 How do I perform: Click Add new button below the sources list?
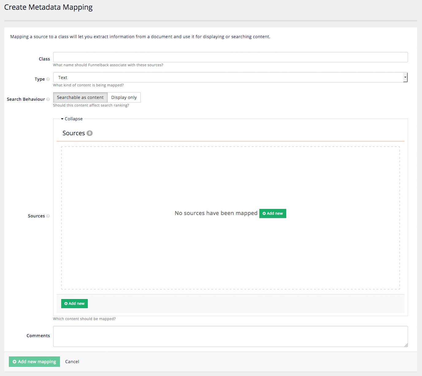pos(75,304)
